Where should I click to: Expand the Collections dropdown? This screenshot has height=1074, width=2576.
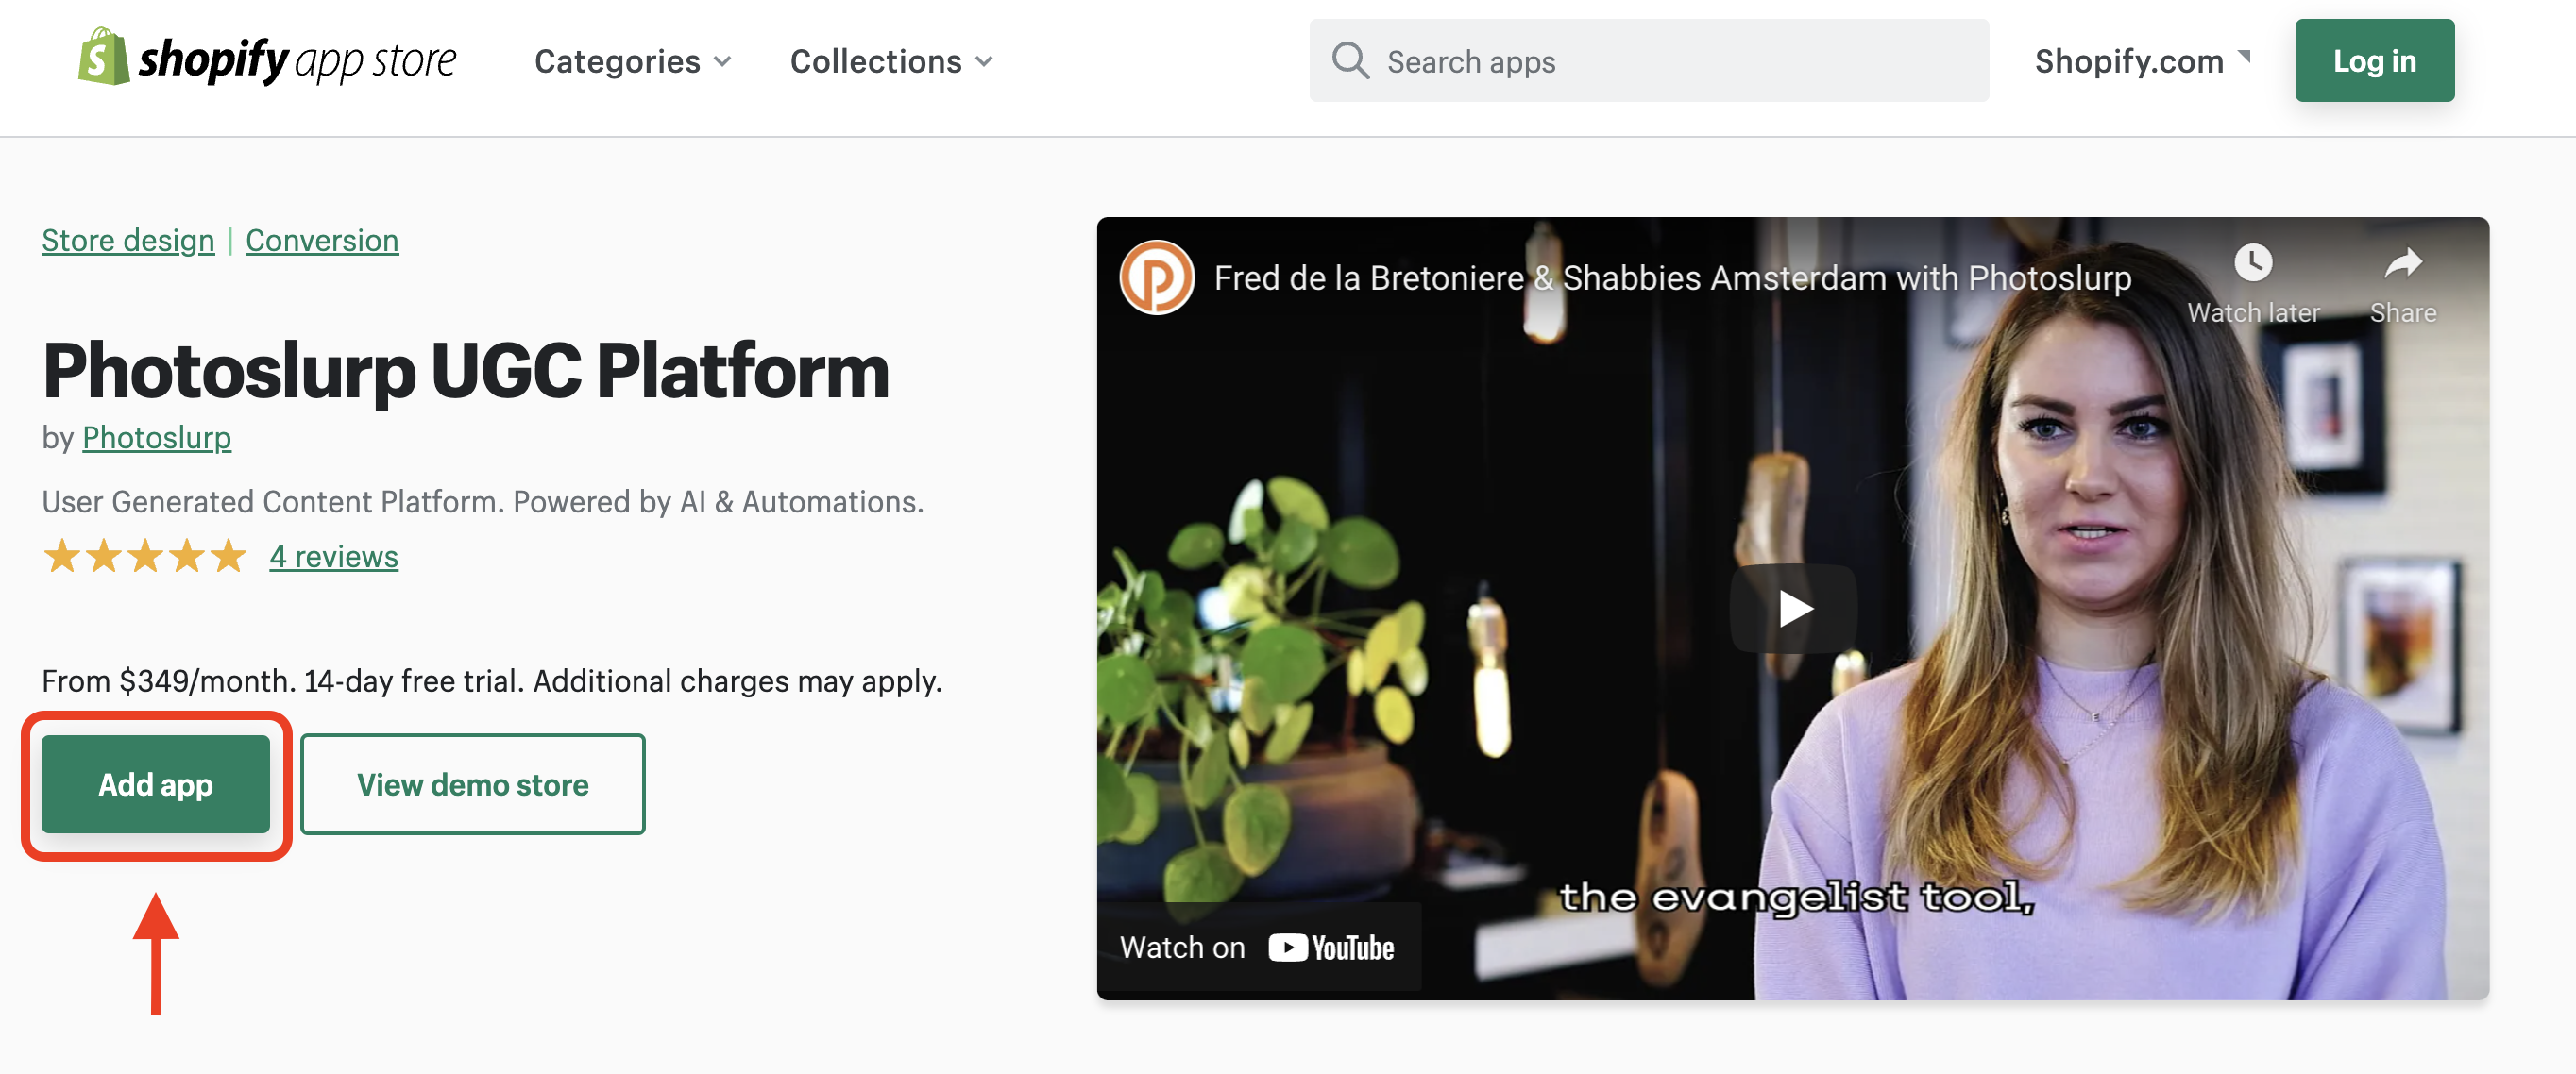[891, 61]
